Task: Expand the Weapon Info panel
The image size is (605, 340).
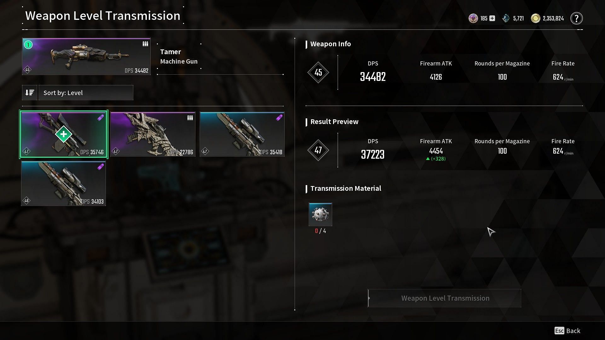Action: pos(331,43)
